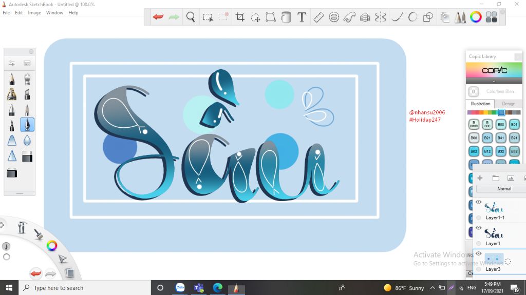Pick the Flood Fill bucket tool
Viewport: 526px width, 295px height.
pyautogui.click(x=286, y=17)
